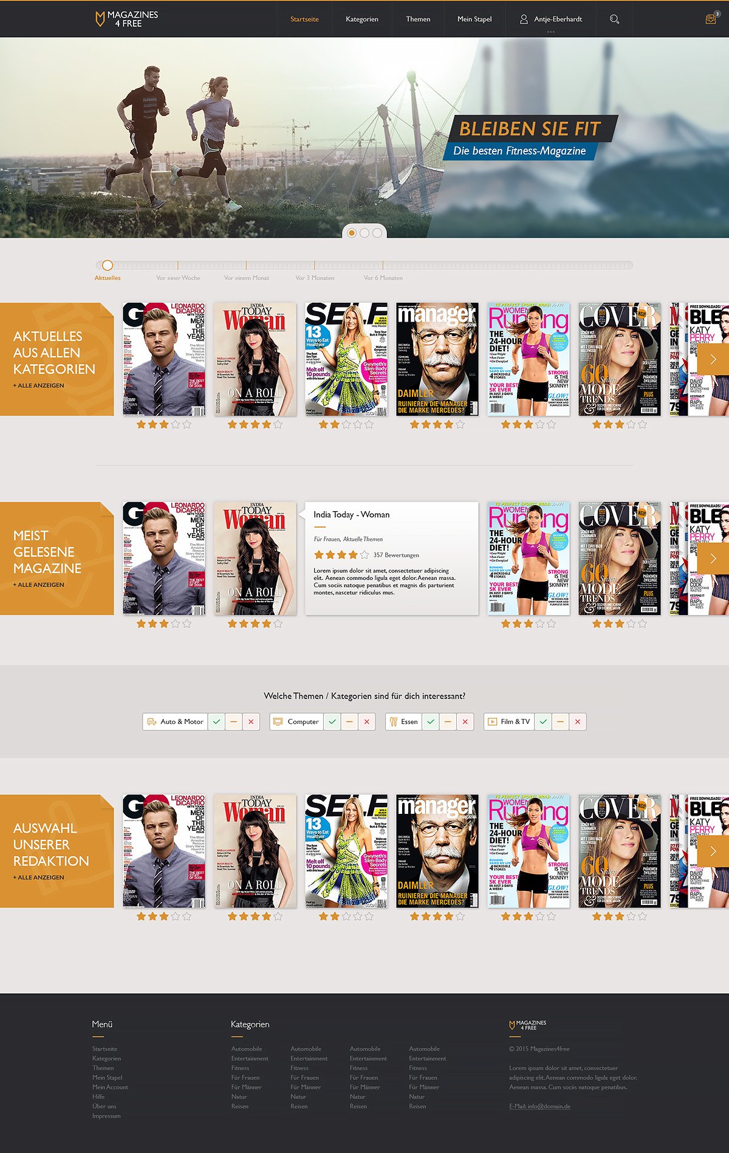Open Mein Account in the footer menu
Screen dimensions: 729x1153
point(110,1087)
